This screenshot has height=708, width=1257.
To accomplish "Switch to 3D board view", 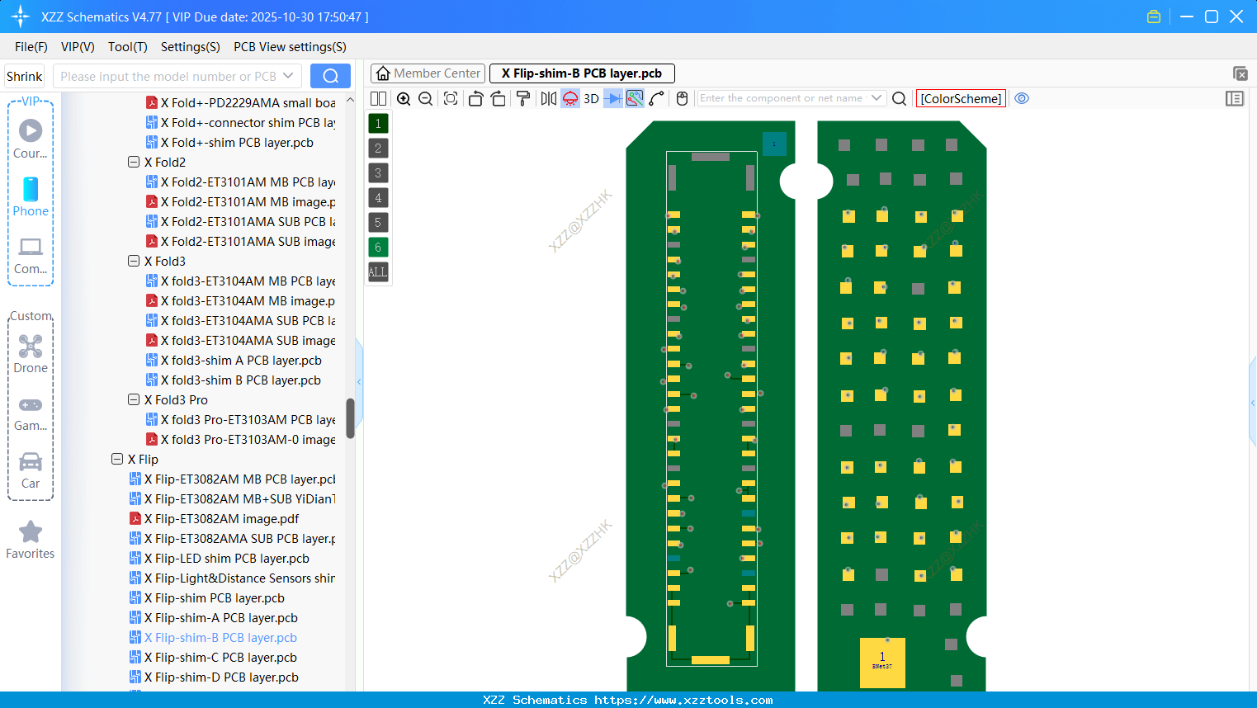I will point(589,98).
